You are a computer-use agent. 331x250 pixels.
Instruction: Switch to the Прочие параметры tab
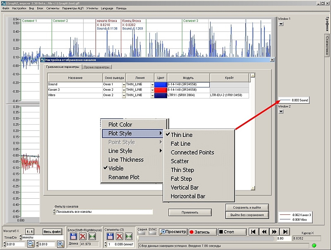pos(97,67)
